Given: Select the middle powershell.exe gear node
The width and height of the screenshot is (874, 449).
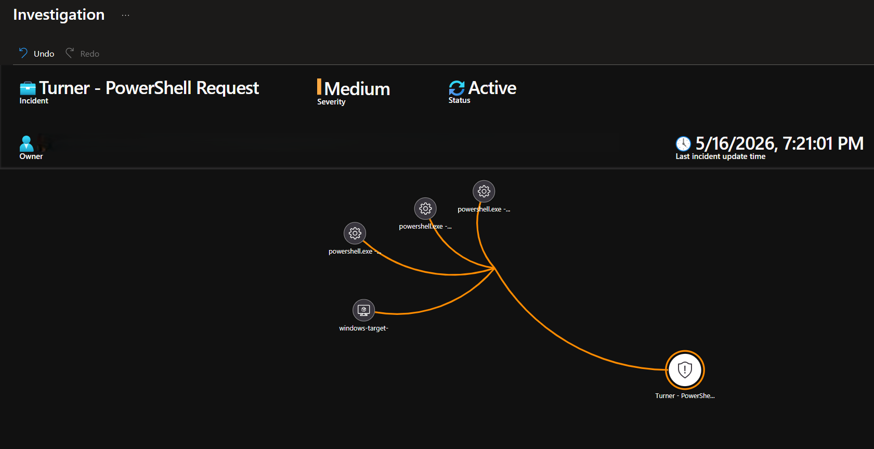Looking at the screenshot, I should click(425, 209).
